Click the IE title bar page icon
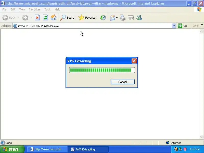Image resolution: width=204 pixels, height=153 pixels. click(3, 3)
